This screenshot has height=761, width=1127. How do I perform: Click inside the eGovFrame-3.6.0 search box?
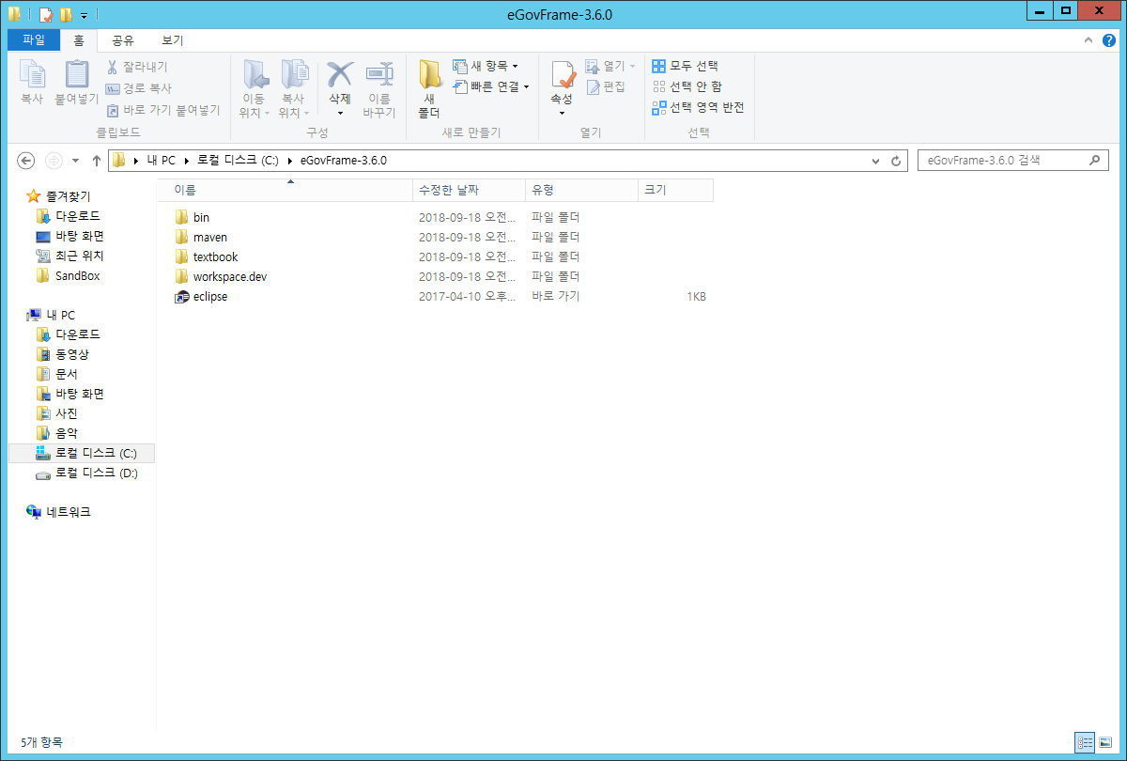click(1005, 160)
